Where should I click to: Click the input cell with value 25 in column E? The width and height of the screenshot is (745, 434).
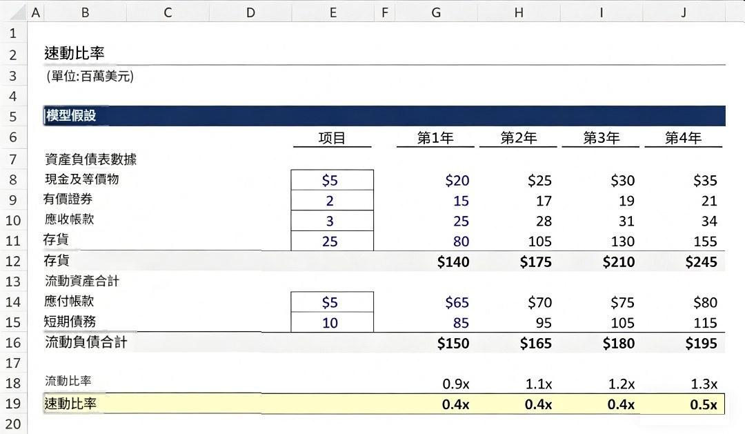tap(332, 241)
